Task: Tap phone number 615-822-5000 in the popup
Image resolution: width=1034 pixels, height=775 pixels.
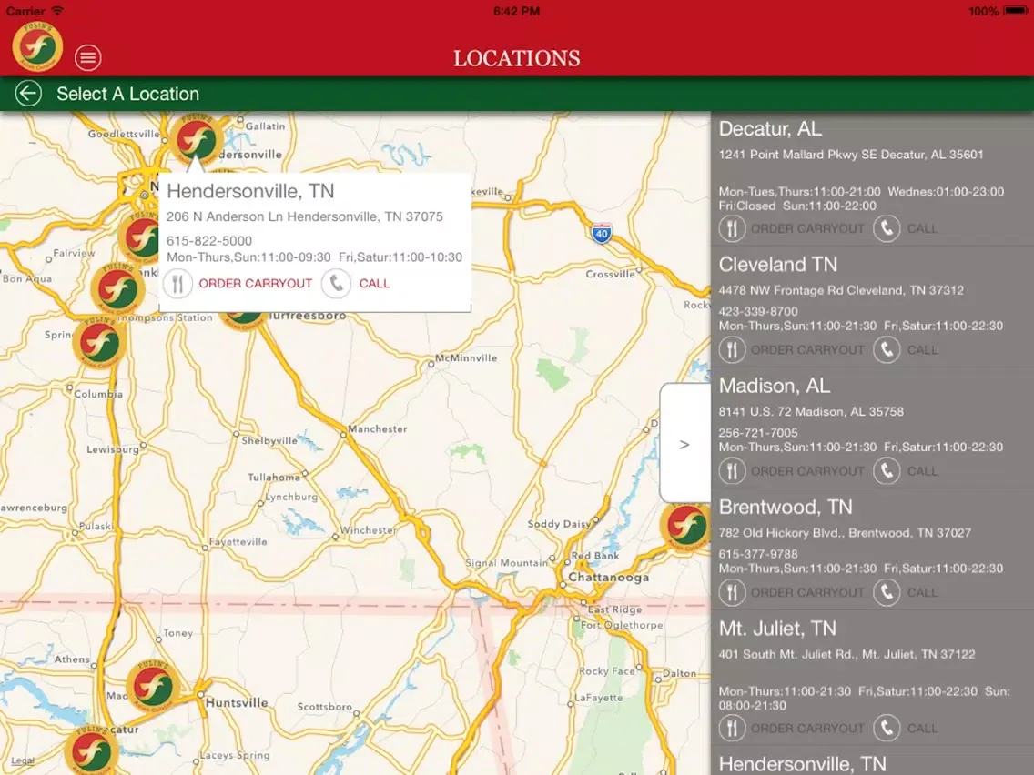Action: tap(209, 241)
